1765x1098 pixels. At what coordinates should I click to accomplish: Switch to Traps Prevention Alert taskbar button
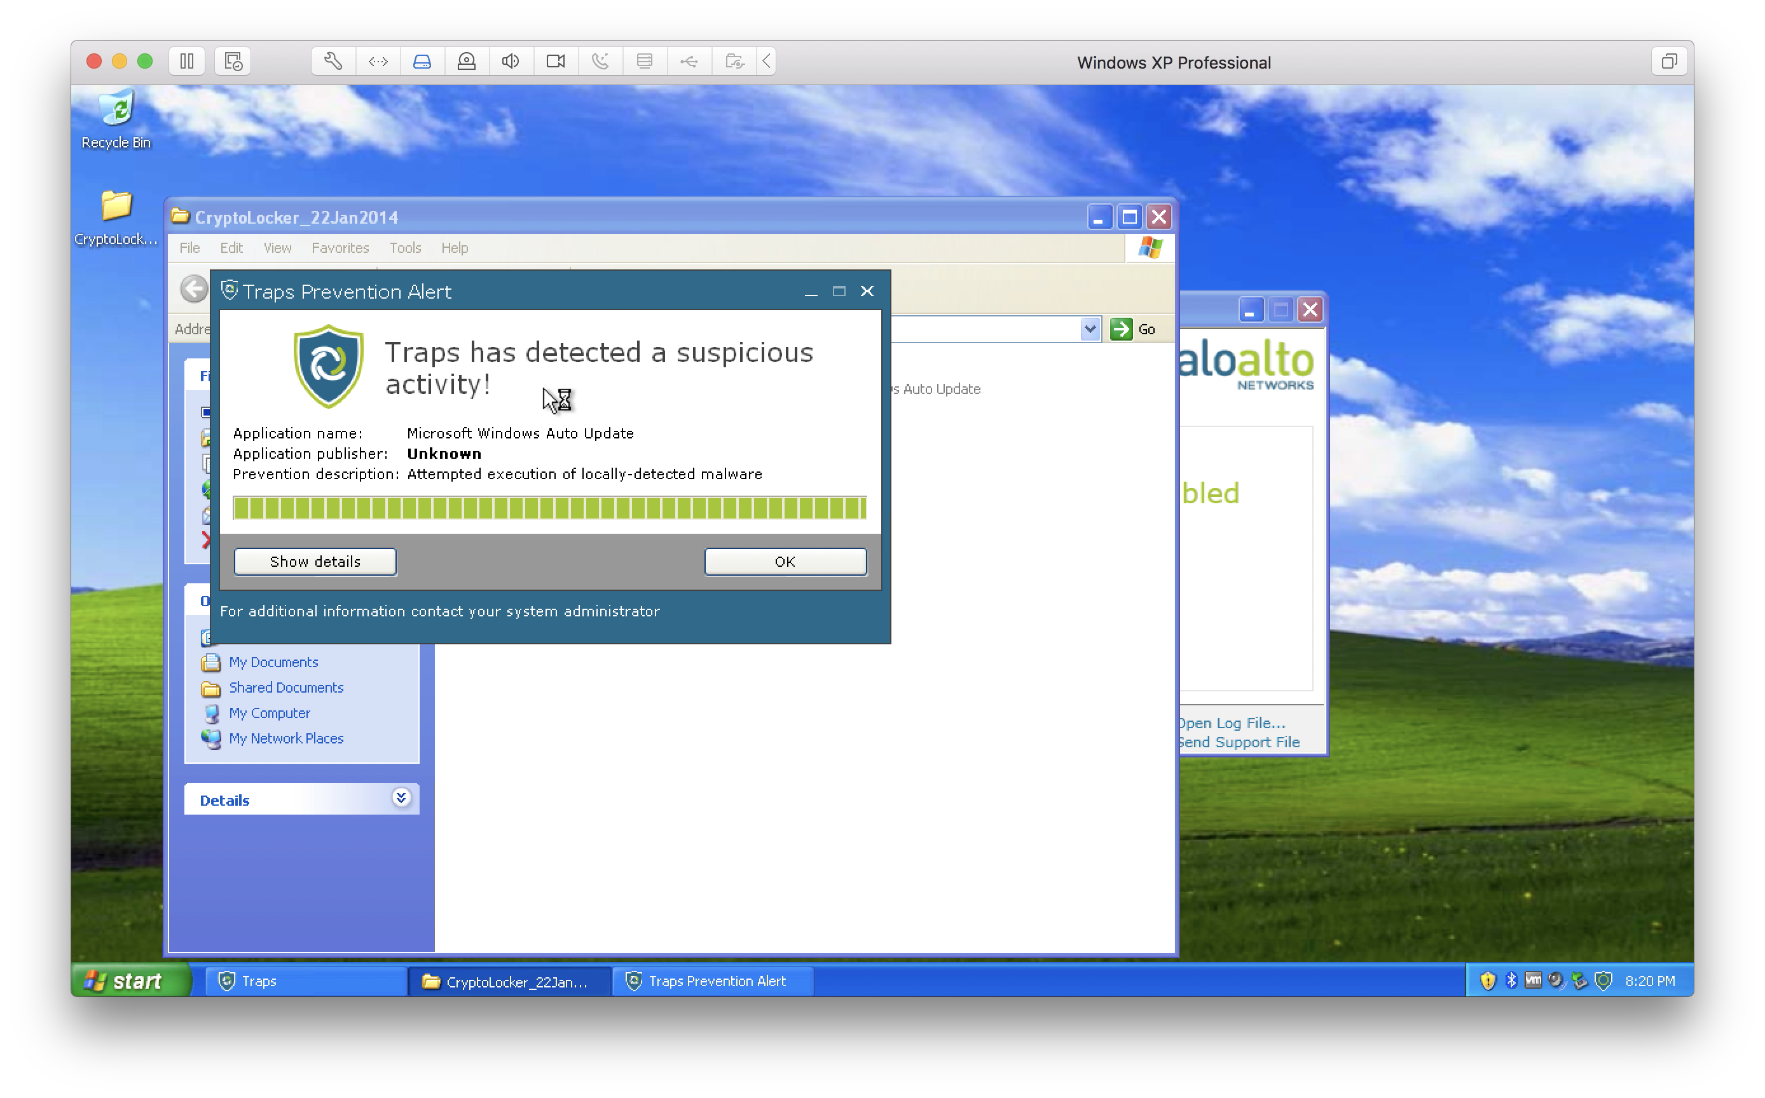pyautogui.click(x=713, y=982)
